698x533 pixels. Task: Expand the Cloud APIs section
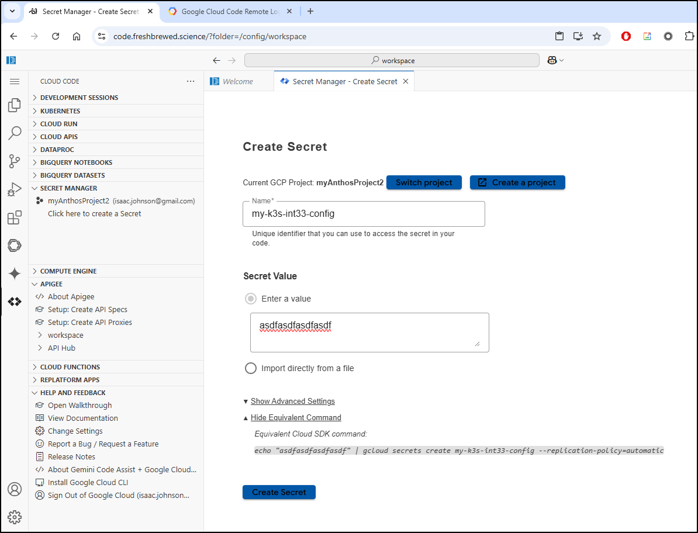coord(116,137)
